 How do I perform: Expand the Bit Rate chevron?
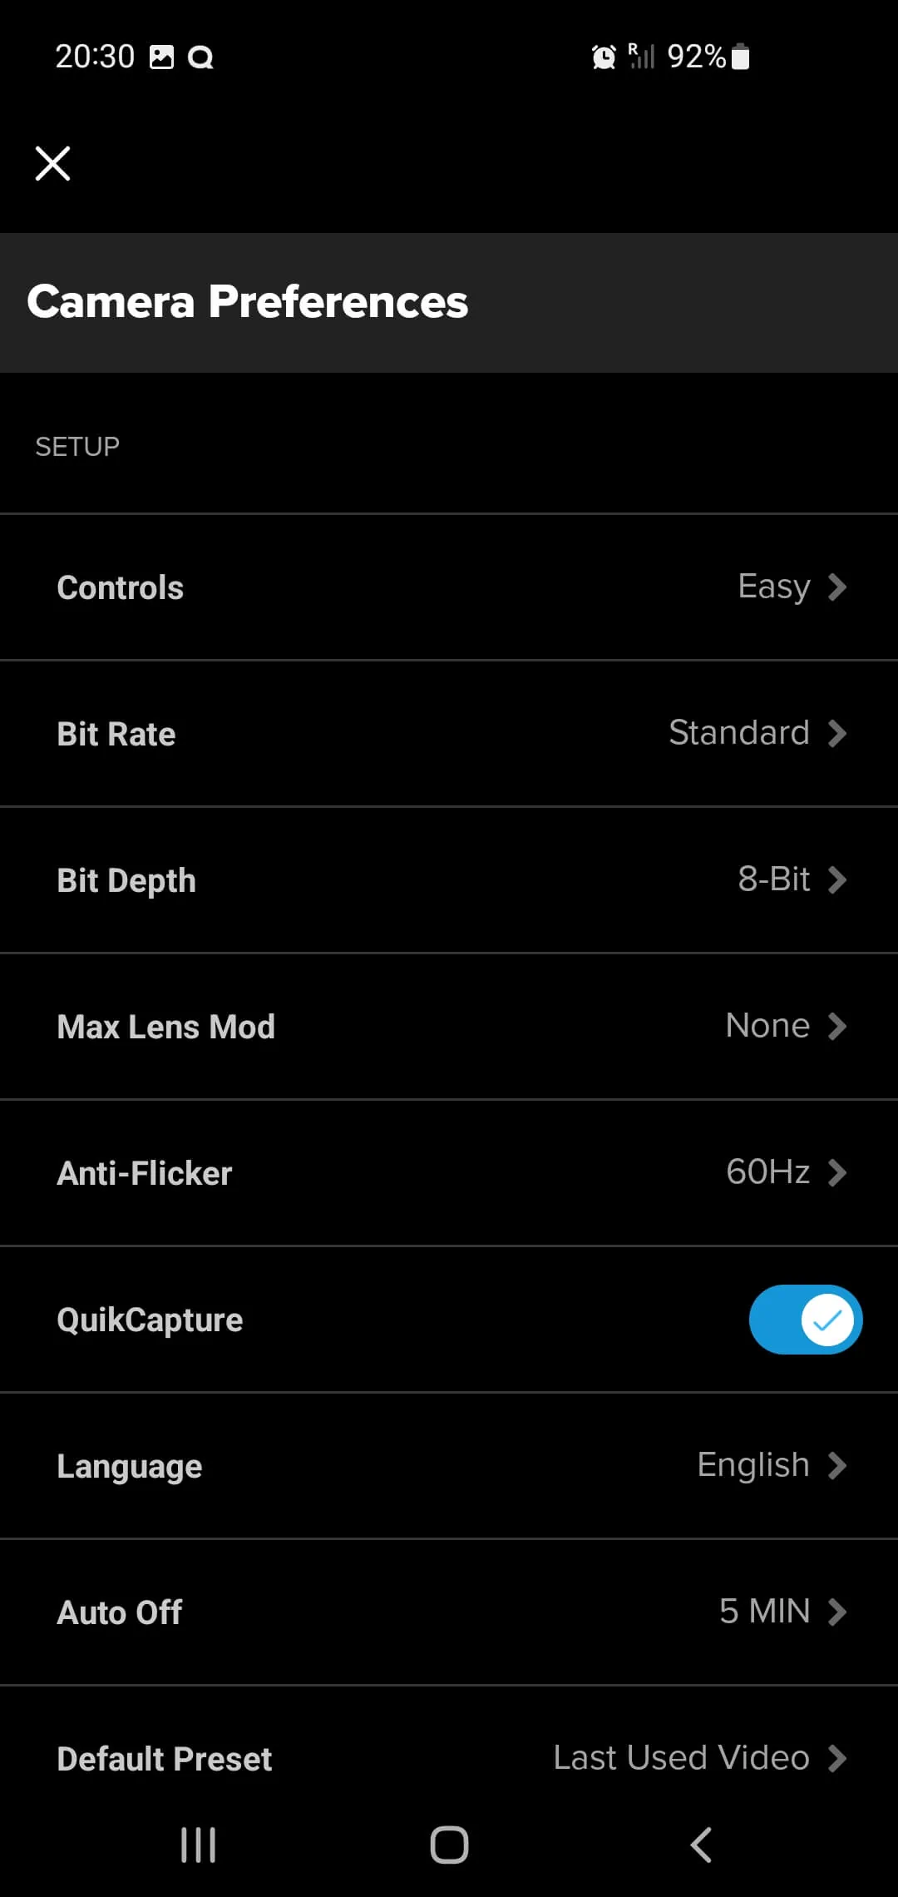pos(837,734)
